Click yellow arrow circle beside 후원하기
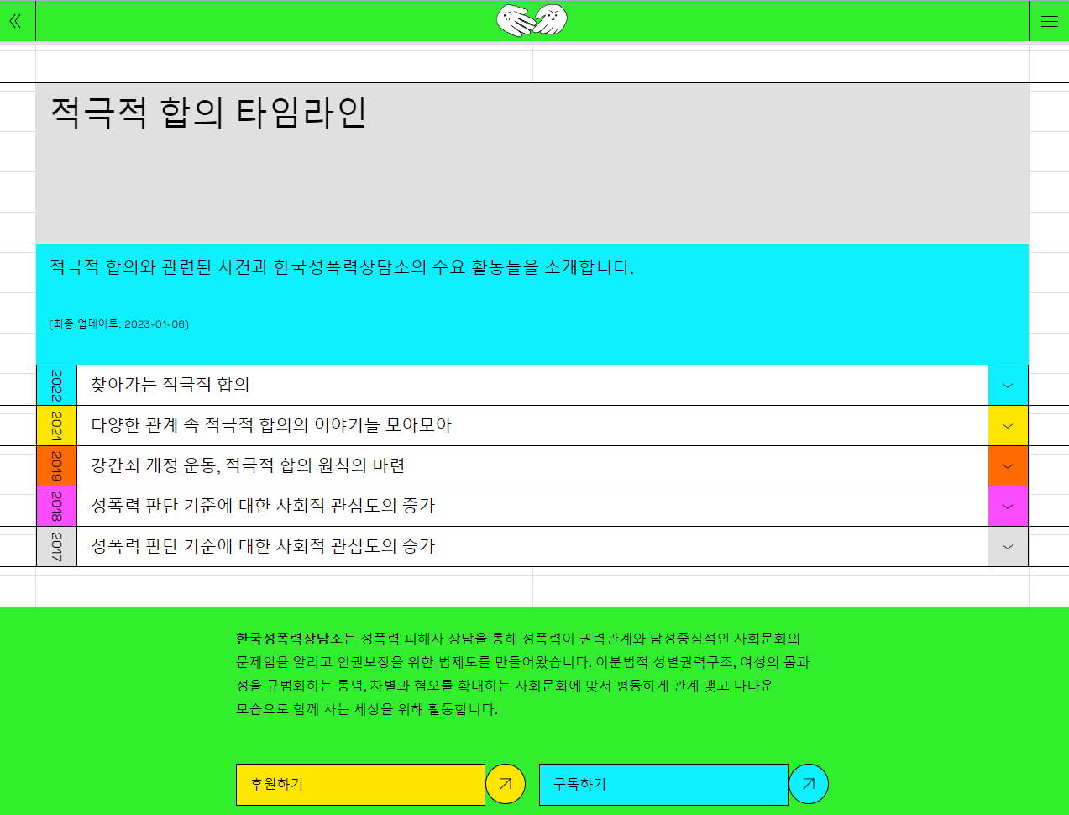1069x815 pixels. pyautogui.click(x=506, y=784)
